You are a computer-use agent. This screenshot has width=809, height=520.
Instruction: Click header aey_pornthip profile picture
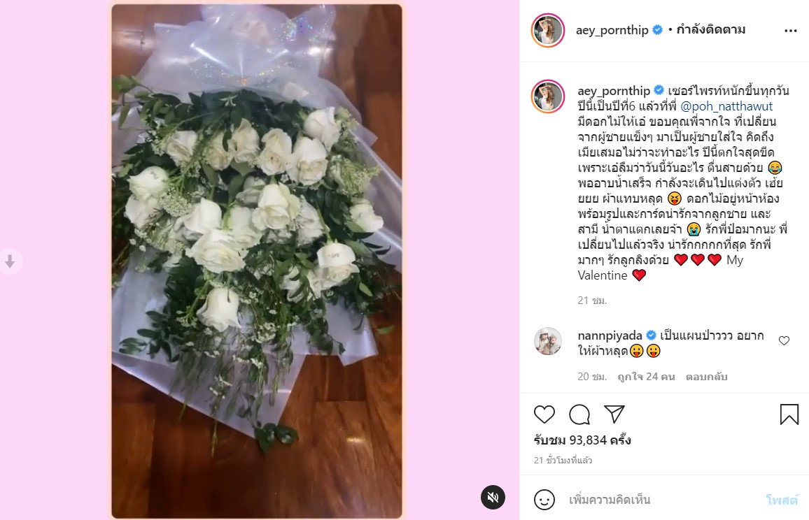[548, 31]
